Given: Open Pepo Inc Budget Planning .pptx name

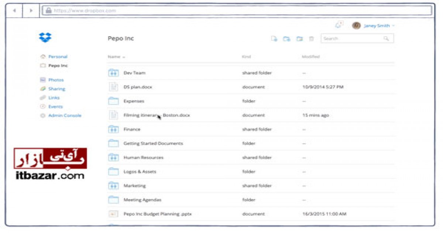Looking at the screenshot, I should point(158,214).
